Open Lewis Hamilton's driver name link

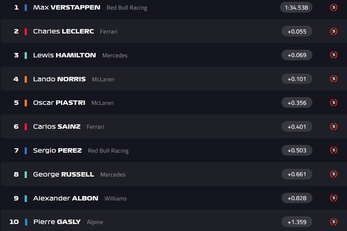(x=64, y=55)
